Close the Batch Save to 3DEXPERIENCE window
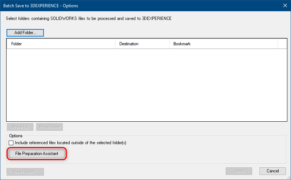The height and width of the screenshot is (180, 291). coord(285,5)
